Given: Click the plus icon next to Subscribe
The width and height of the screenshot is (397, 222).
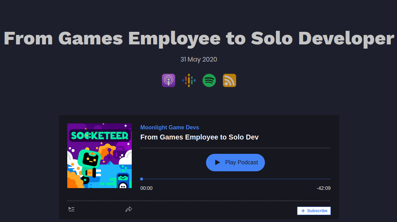Looking at the screenshot, I should pos(303,210).
